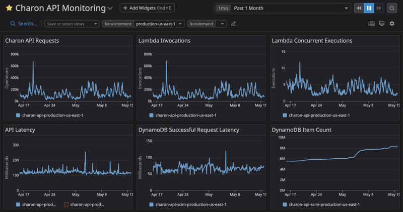The image size is (403, 212).
Task: Open the Charon API Monitoring title dropdown
Action: 110,9
